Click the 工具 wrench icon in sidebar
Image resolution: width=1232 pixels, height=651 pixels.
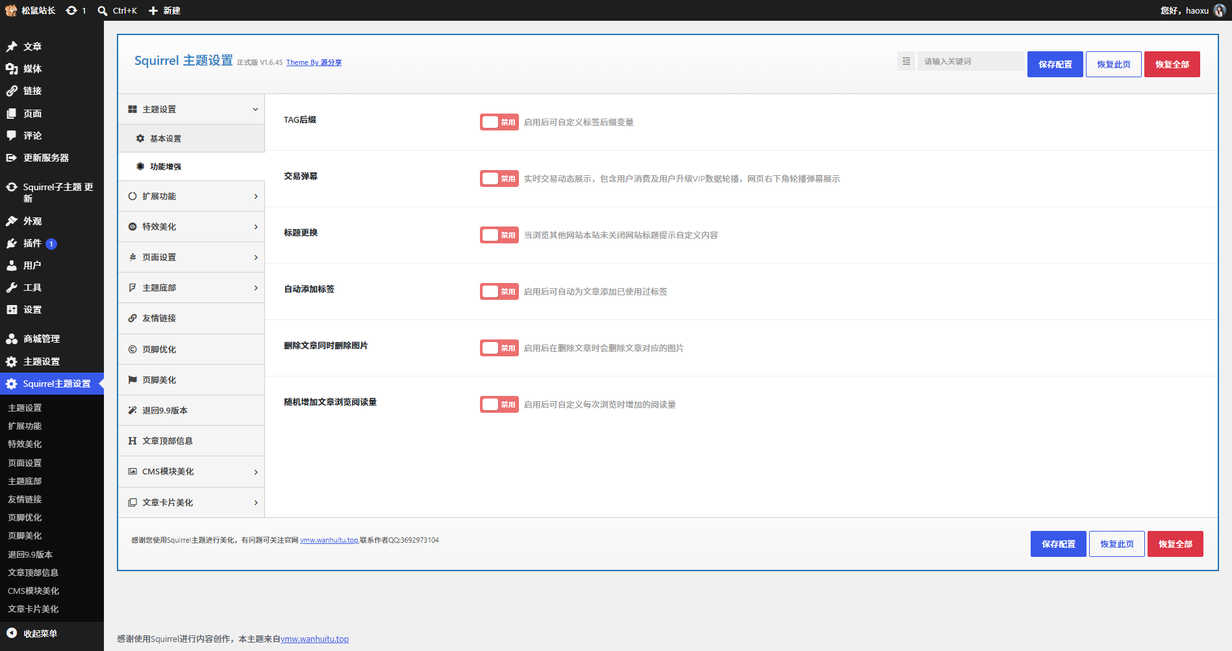click(x=12, y=288)
